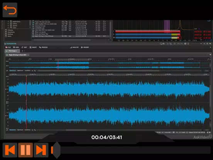Image resolution: width=213 pixels, height=160 pixels.
Task: Open the combo box in editor title toolbar
Action: [196, 44]
